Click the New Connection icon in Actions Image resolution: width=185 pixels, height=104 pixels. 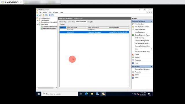click(133, 29)
